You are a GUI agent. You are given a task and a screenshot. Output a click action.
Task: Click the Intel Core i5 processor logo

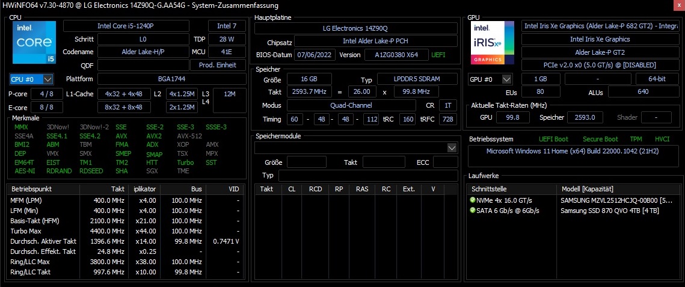tap(34, 43)
